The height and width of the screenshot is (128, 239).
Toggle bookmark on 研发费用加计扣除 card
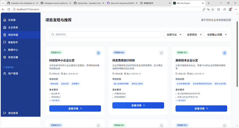pos(161,53)
